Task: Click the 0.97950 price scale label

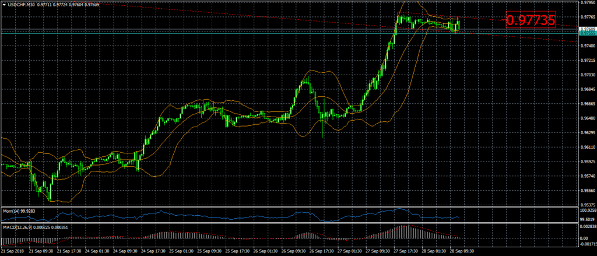Action: (x=587, y=2)
